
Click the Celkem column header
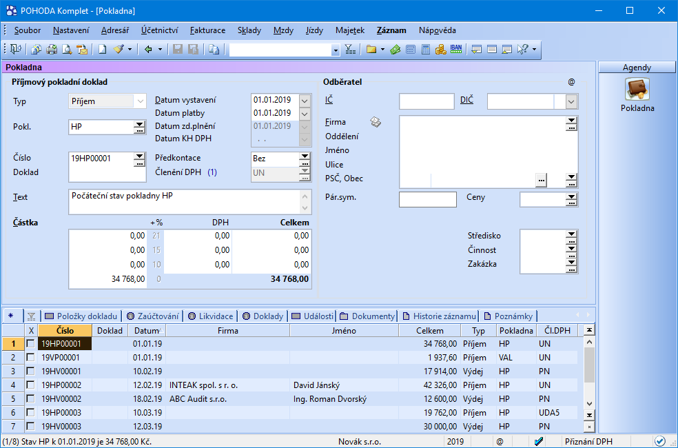429,331
